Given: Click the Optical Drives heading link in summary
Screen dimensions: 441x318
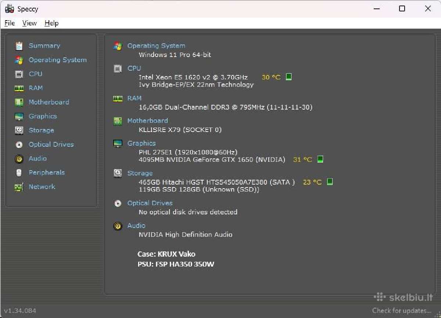Looking at the screenshot, I should (150, 203).
